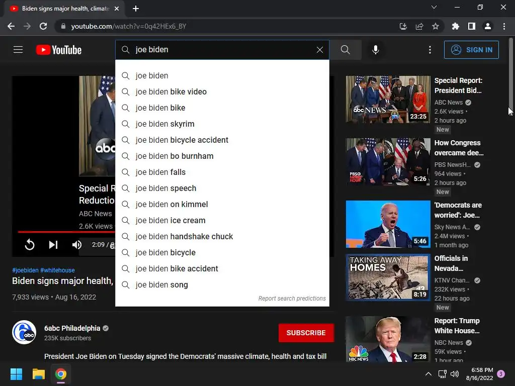This screenshot has width=515, height=386.
Task: Open Chrome extensions puzzle icon
Action: [455, 26]
